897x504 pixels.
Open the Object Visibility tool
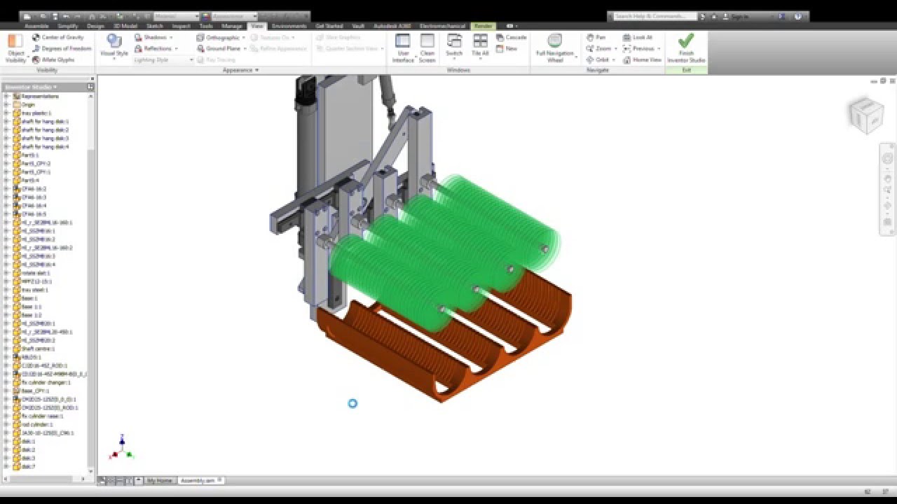click(x=15, y=48)
